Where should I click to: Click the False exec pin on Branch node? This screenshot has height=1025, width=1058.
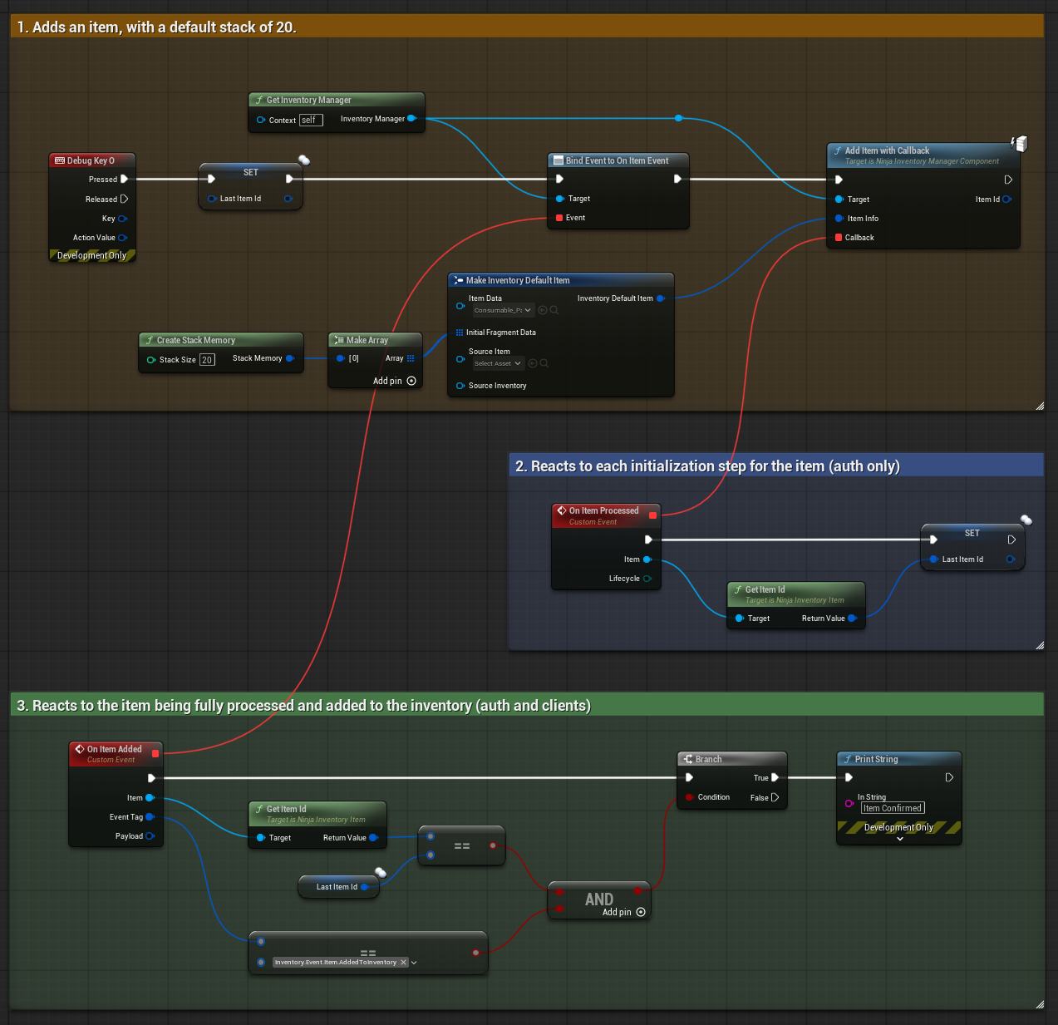coord(775,797)
